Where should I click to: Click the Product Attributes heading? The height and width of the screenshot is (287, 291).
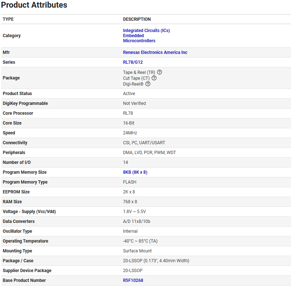[34, 5]
